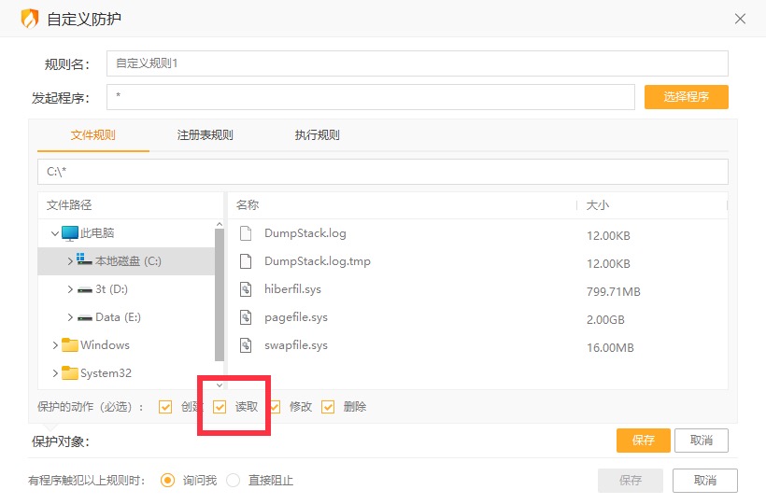Switch to the 注册表规则 tab
766x504 pixels.
point(206,135)
